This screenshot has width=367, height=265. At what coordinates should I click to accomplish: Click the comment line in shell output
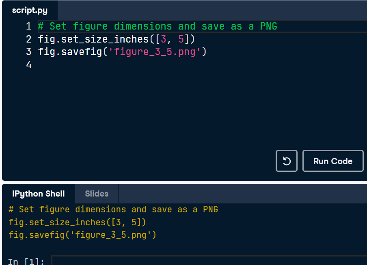(x=113, y=209)
